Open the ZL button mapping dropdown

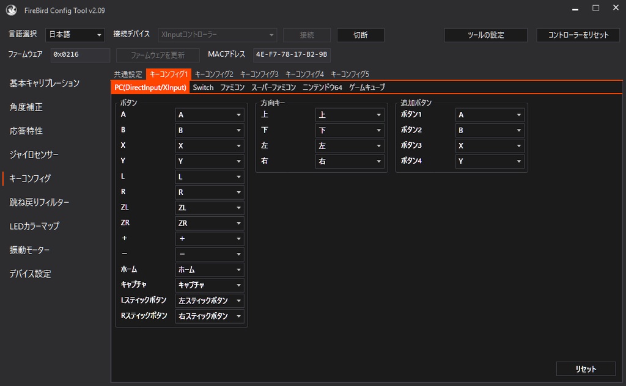[x=209, y=208]
